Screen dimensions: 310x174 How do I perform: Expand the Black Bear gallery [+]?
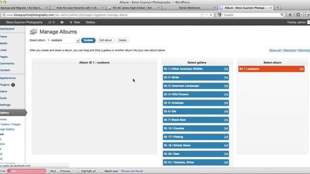pyautogui.click(x=226, y=120)
